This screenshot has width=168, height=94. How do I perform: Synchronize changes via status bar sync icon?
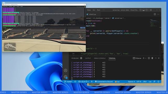click(x=75, y=82)
